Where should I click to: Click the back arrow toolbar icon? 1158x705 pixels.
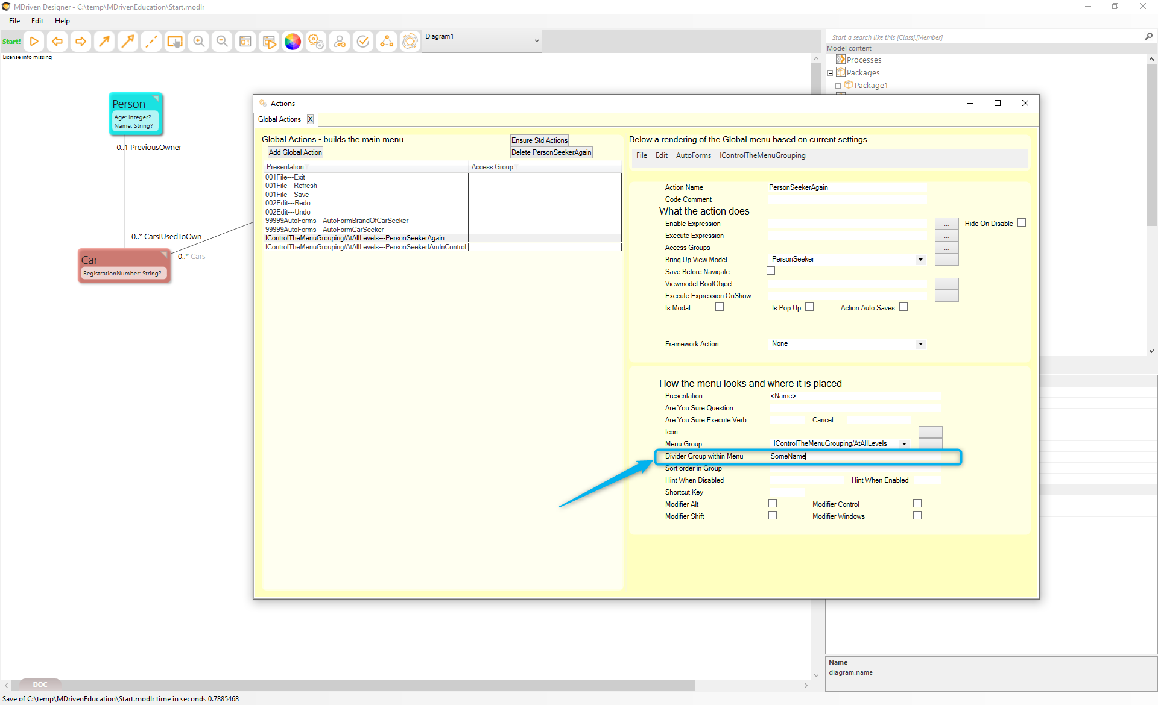(57, 42)
